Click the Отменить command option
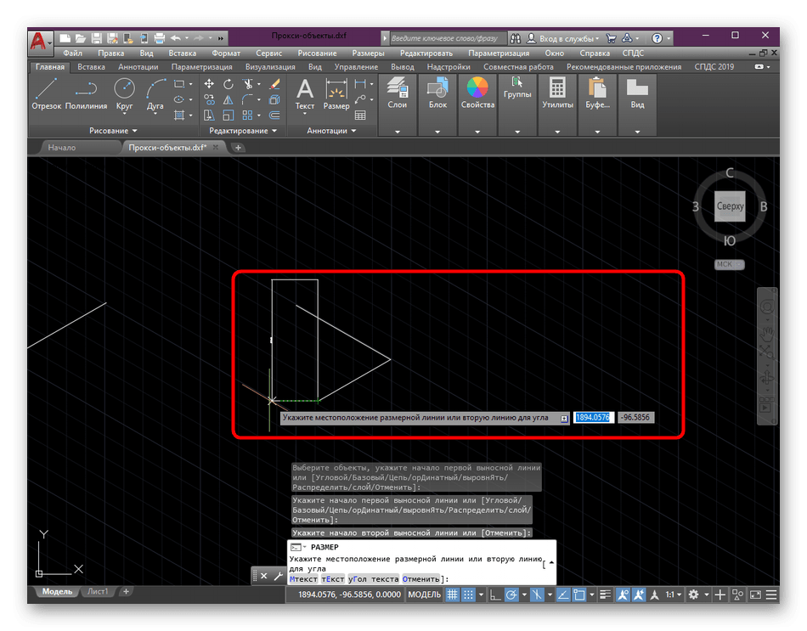The width and height of the screenshot is (807, 631). (421, 579)
